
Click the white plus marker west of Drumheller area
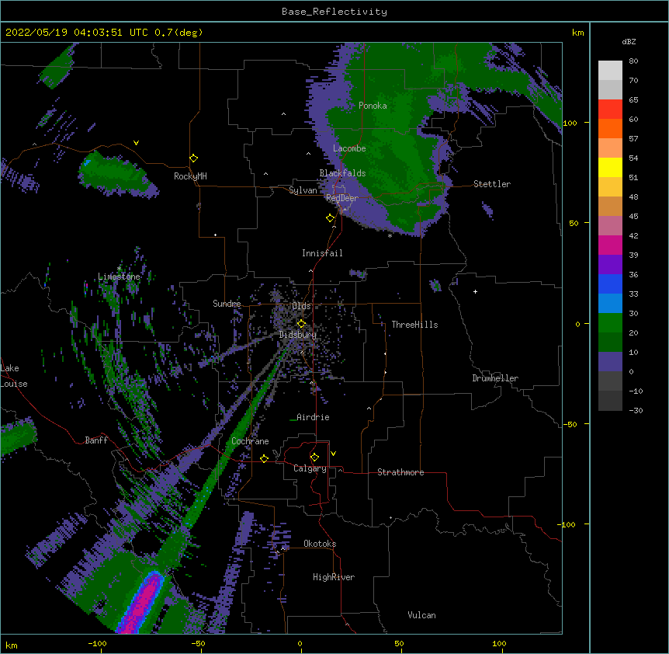click(x=475, y=291)
